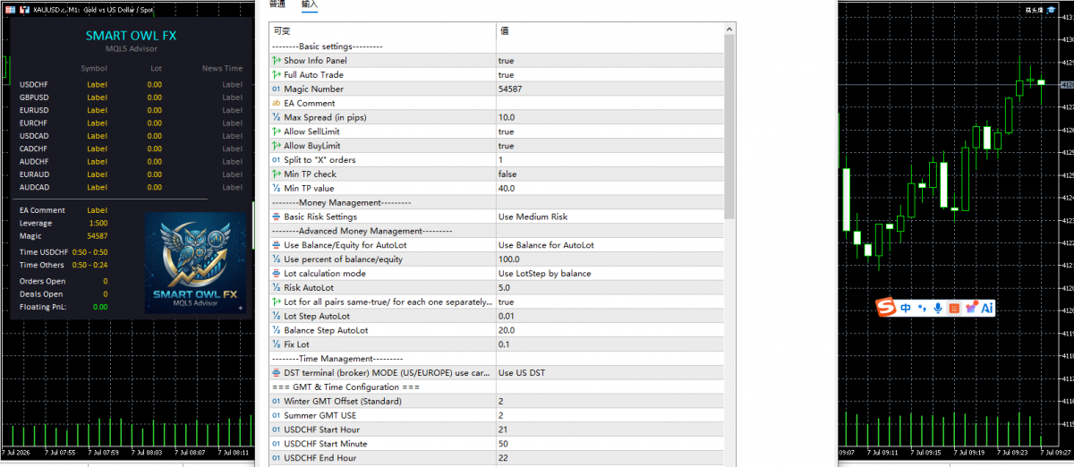Toggle the IME punctuation mode icon

(x=922, y=308)
